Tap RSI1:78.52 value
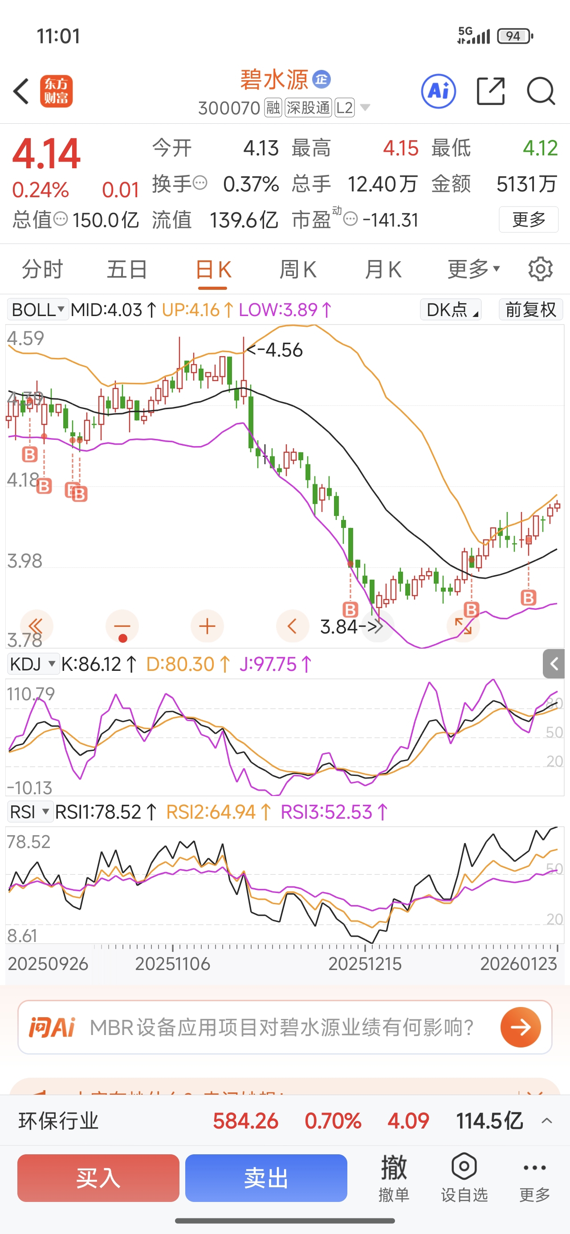570x1234 pixels. [x=106, y=812]
